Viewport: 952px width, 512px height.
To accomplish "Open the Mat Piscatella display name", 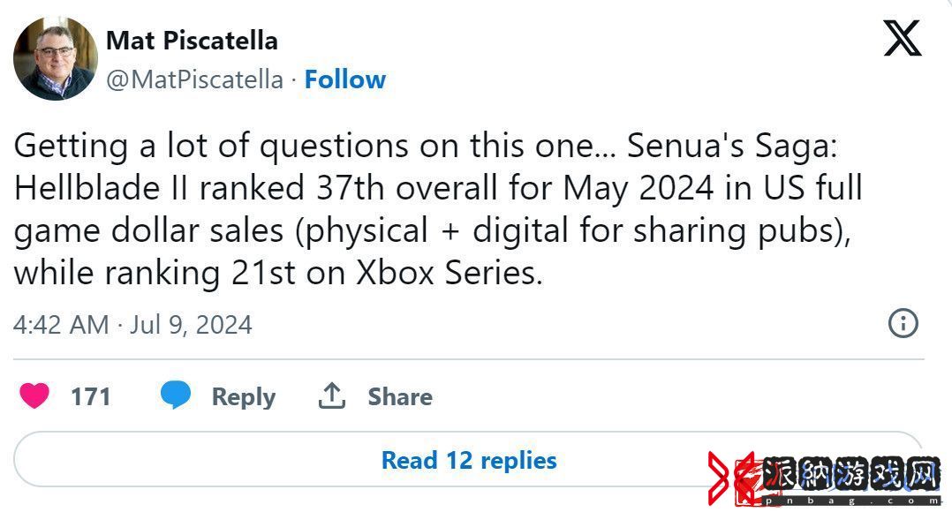I will pyautogui.click(x=192, y=41).
